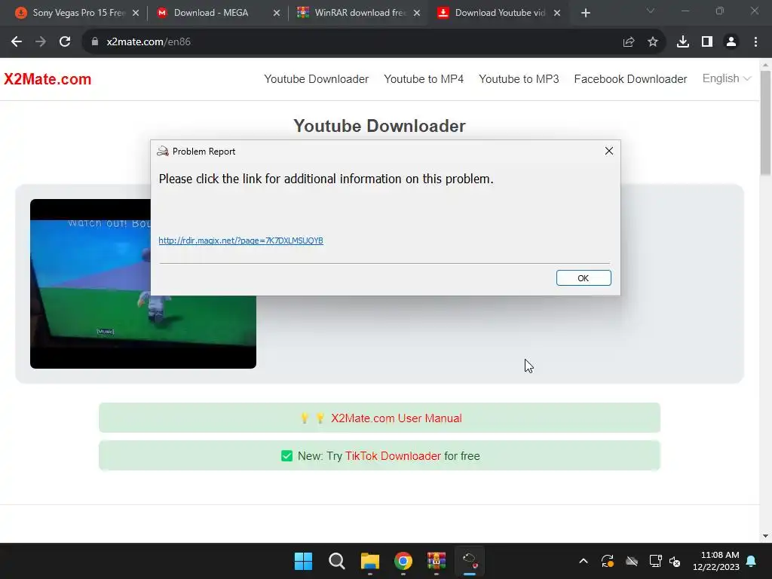Image resolution: width=772 pixels, height=579 pixels.
Task: Click the lock icon in the address bar
Action: [95, 42]
